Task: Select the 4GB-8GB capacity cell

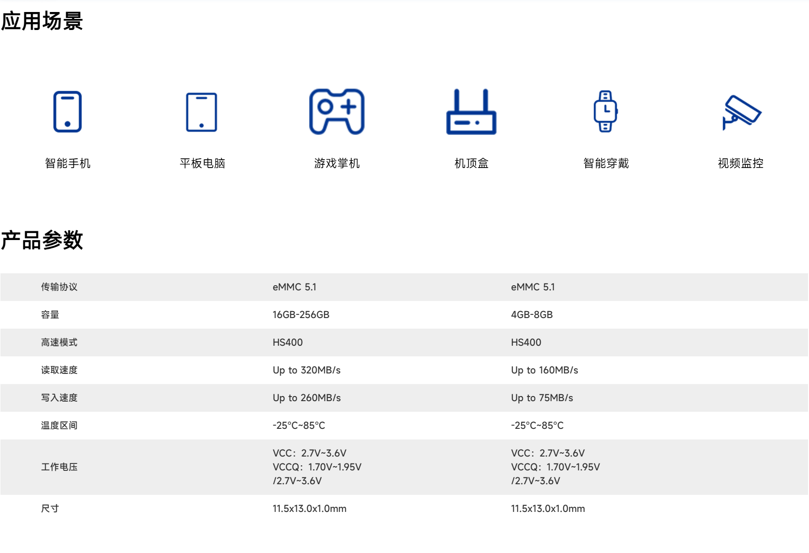Action: tap(532, 315)
